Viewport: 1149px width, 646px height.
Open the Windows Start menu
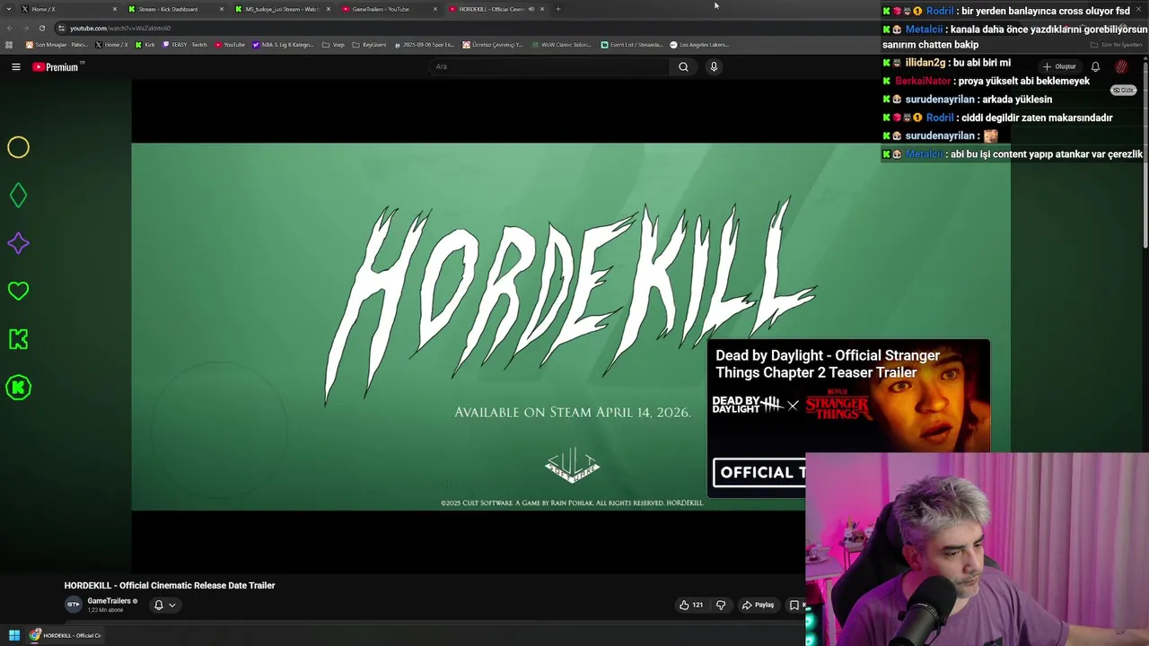tap(14, 635)
